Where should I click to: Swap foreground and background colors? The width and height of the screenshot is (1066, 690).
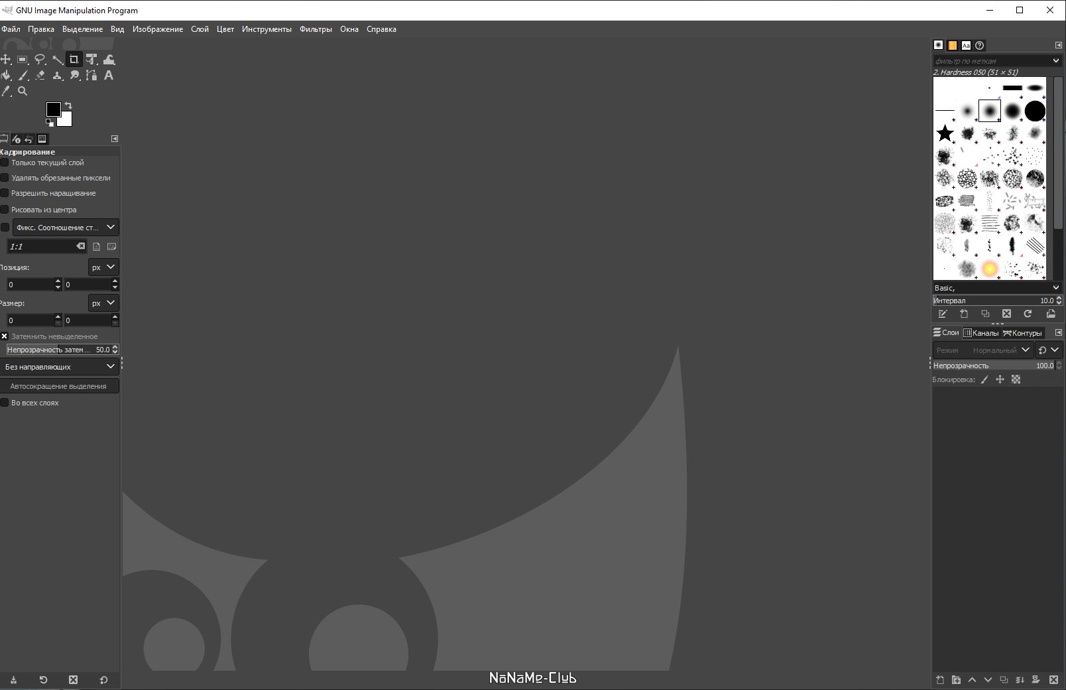[68, 105]
